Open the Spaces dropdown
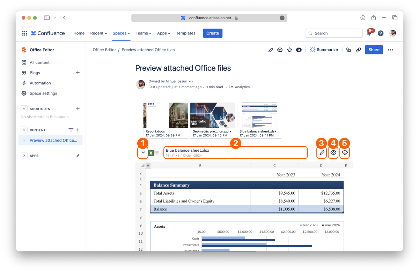This screenshot has width=419, height=272. tap(121, 33)
